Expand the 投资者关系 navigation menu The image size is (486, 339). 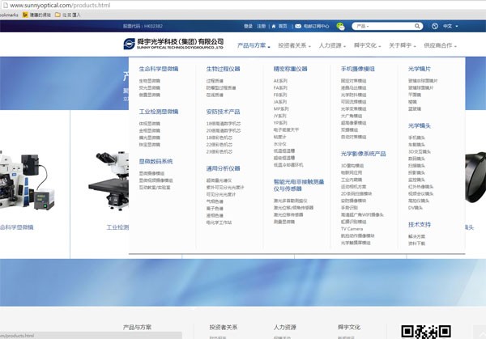click(293, 46)
